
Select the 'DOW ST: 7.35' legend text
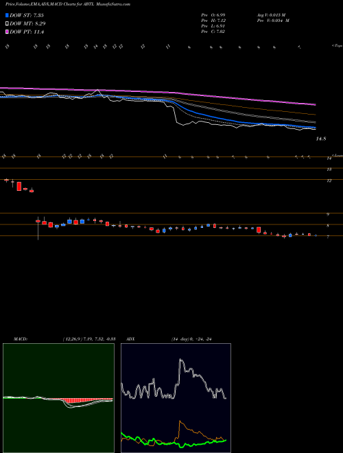(x=27, y=15)
